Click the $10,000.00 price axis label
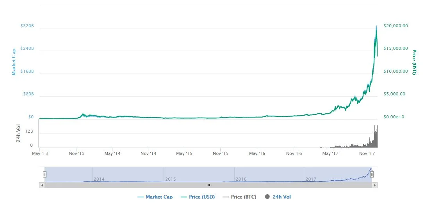The image size is (426, 204). (396, 72)
